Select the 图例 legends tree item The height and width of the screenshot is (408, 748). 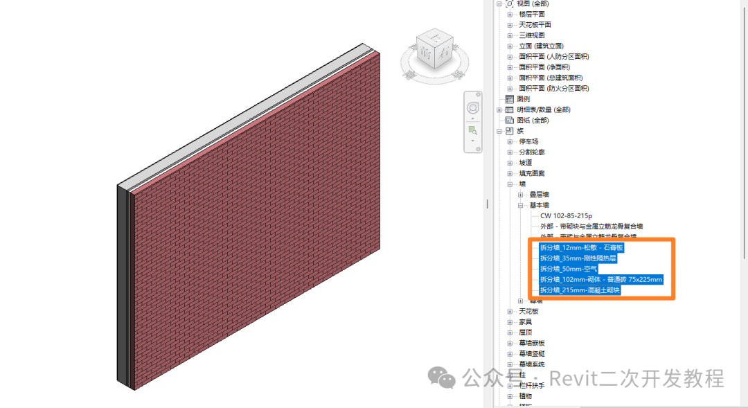(523, 99)
